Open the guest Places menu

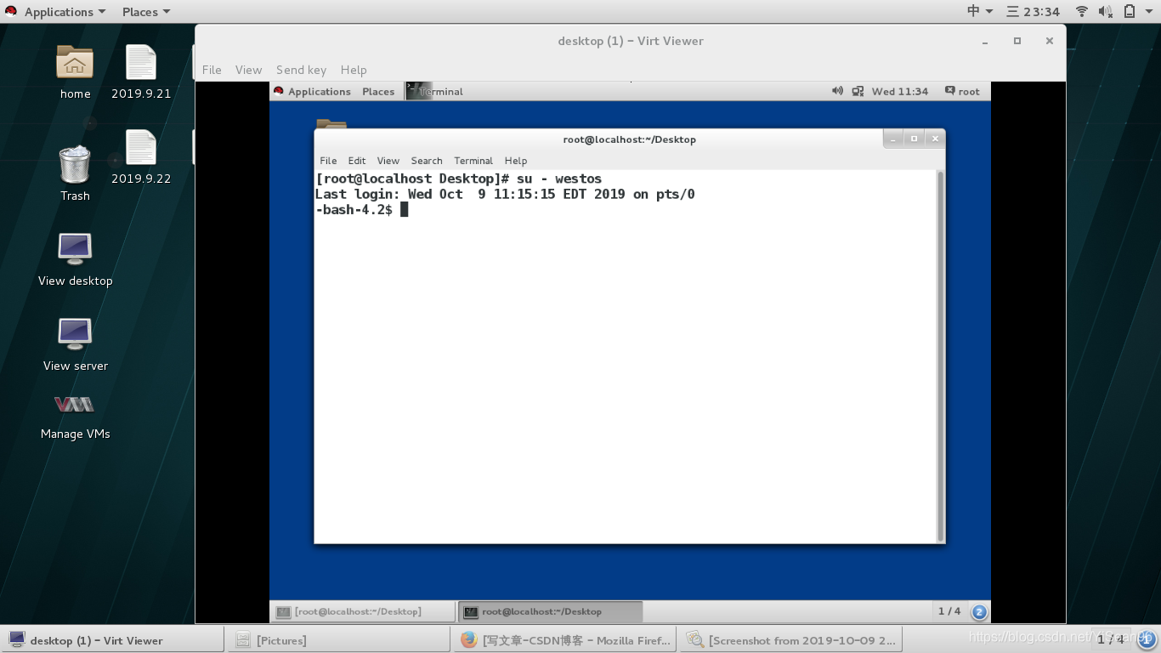(378, 91)
